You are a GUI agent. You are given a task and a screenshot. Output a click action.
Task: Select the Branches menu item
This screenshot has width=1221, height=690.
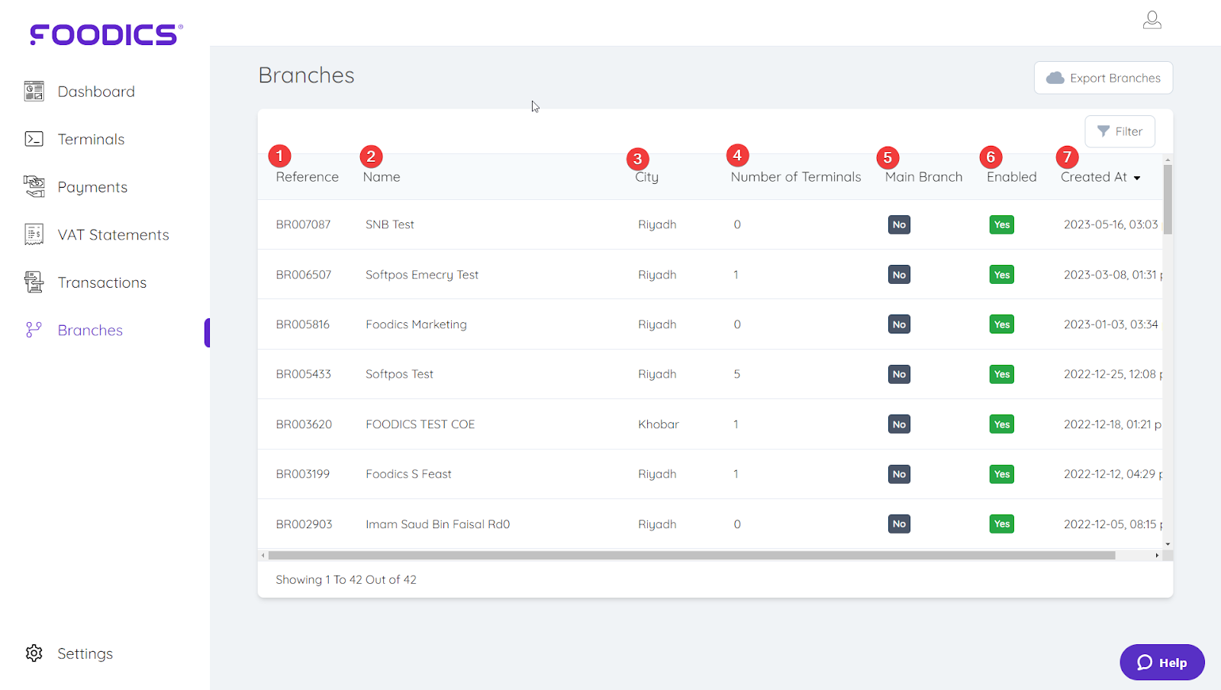(89, 330)
